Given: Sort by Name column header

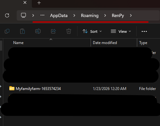Looking at the screenshot, I should 18,43.
